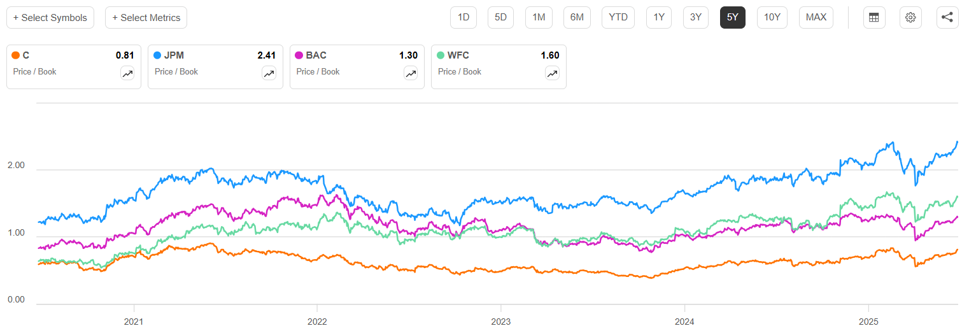Open the Select Metrics picker
Image resolution: width=962 pixels, height=326 pixels.
[146, 18]
